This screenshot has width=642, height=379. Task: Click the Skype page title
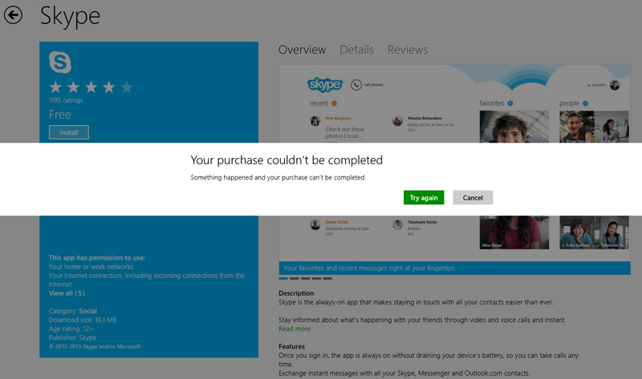pyautogui.click(x=70, y=17)
